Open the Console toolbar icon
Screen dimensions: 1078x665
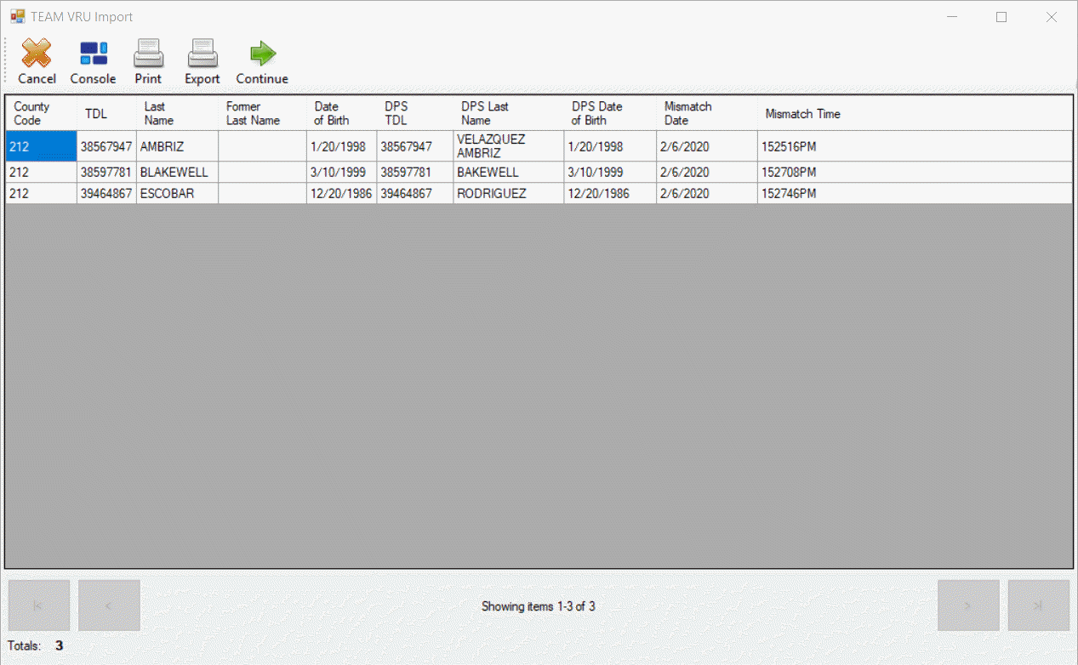[93, 54]
